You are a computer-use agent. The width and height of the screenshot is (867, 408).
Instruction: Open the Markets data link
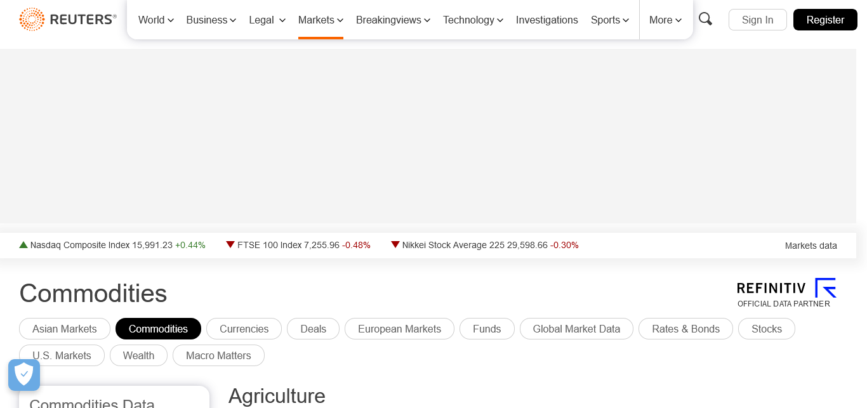[811, 246]
